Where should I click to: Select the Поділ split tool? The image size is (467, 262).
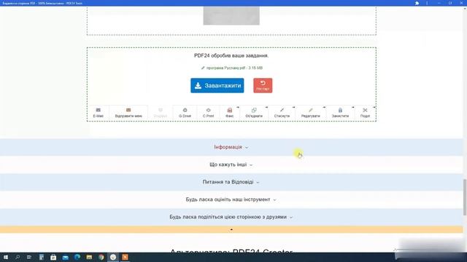(365, 113)
